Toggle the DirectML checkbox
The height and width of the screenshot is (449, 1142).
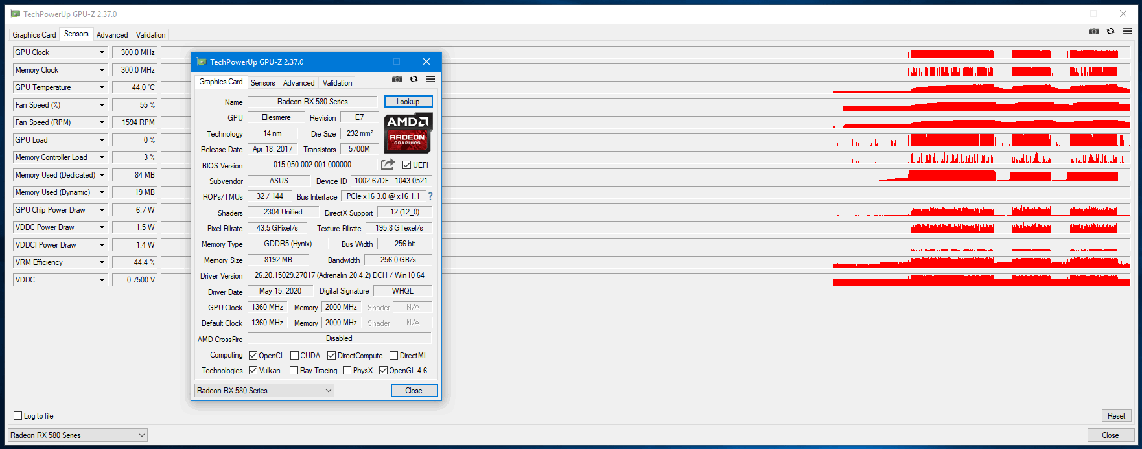[393, 356]
